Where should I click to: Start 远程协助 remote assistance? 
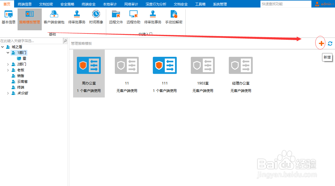[133, 17]
